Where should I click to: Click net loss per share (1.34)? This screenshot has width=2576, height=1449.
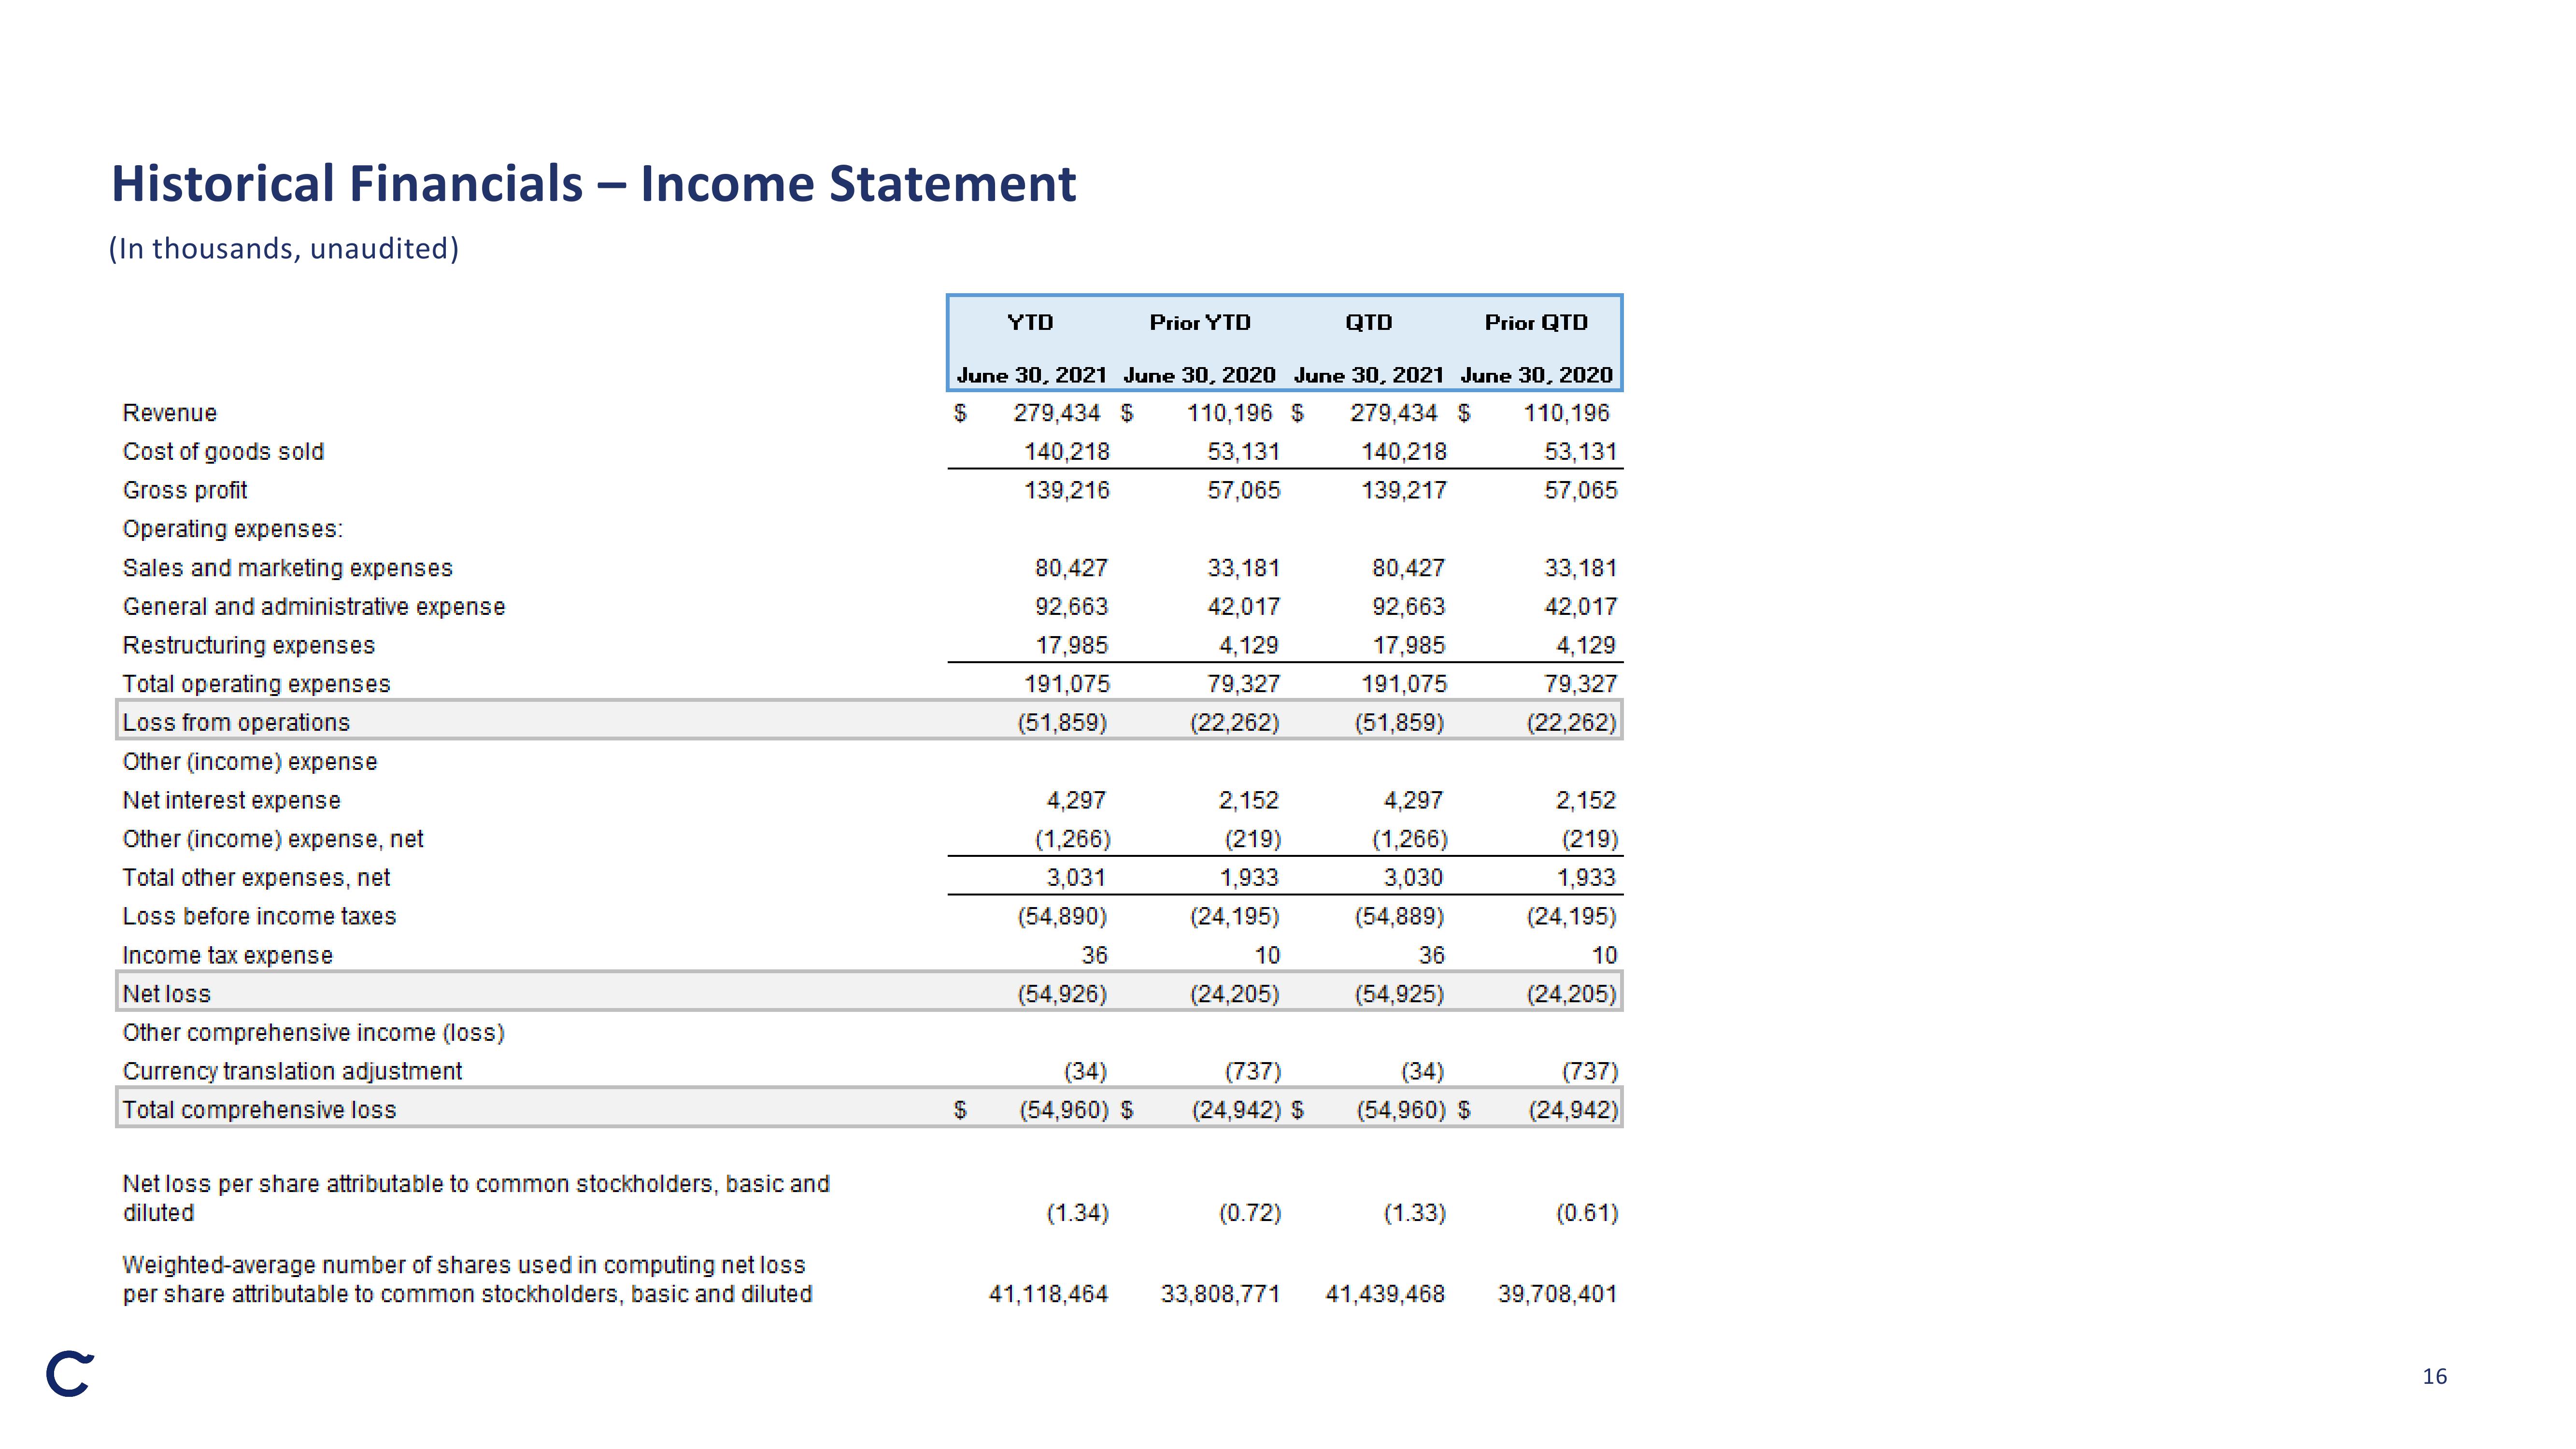(x=1078, y=1213)
